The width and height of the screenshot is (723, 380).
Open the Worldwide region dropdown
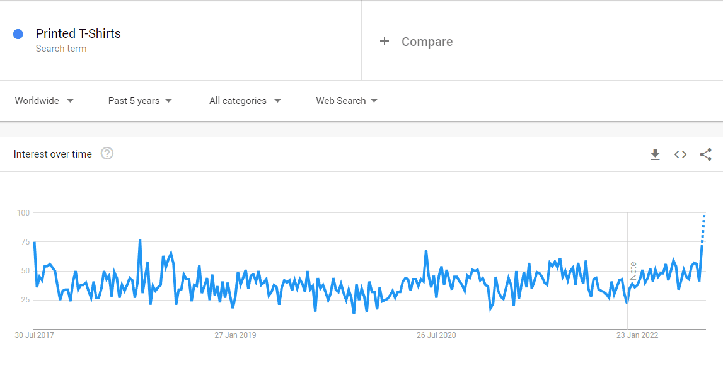click(43, 101)
